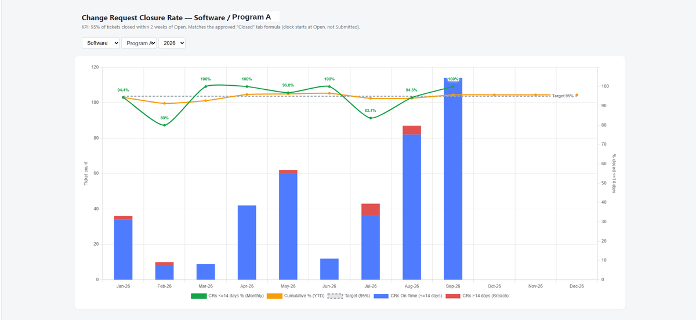Toggle the red 'CRs >14 days (Breach)' legend swatch
This screenshot has height=320, width=696.
[x=453, y=296]
